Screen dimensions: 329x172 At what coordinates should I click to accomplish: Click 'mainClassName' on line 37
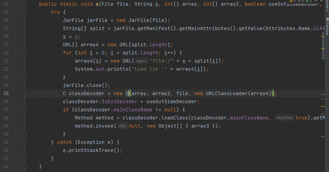pyautogui.click(x=133, y=110)
